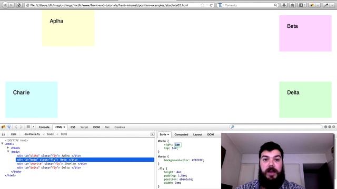Collapse the body node triangle
Viewport: 337px width, 189px height.
point(8,152)
